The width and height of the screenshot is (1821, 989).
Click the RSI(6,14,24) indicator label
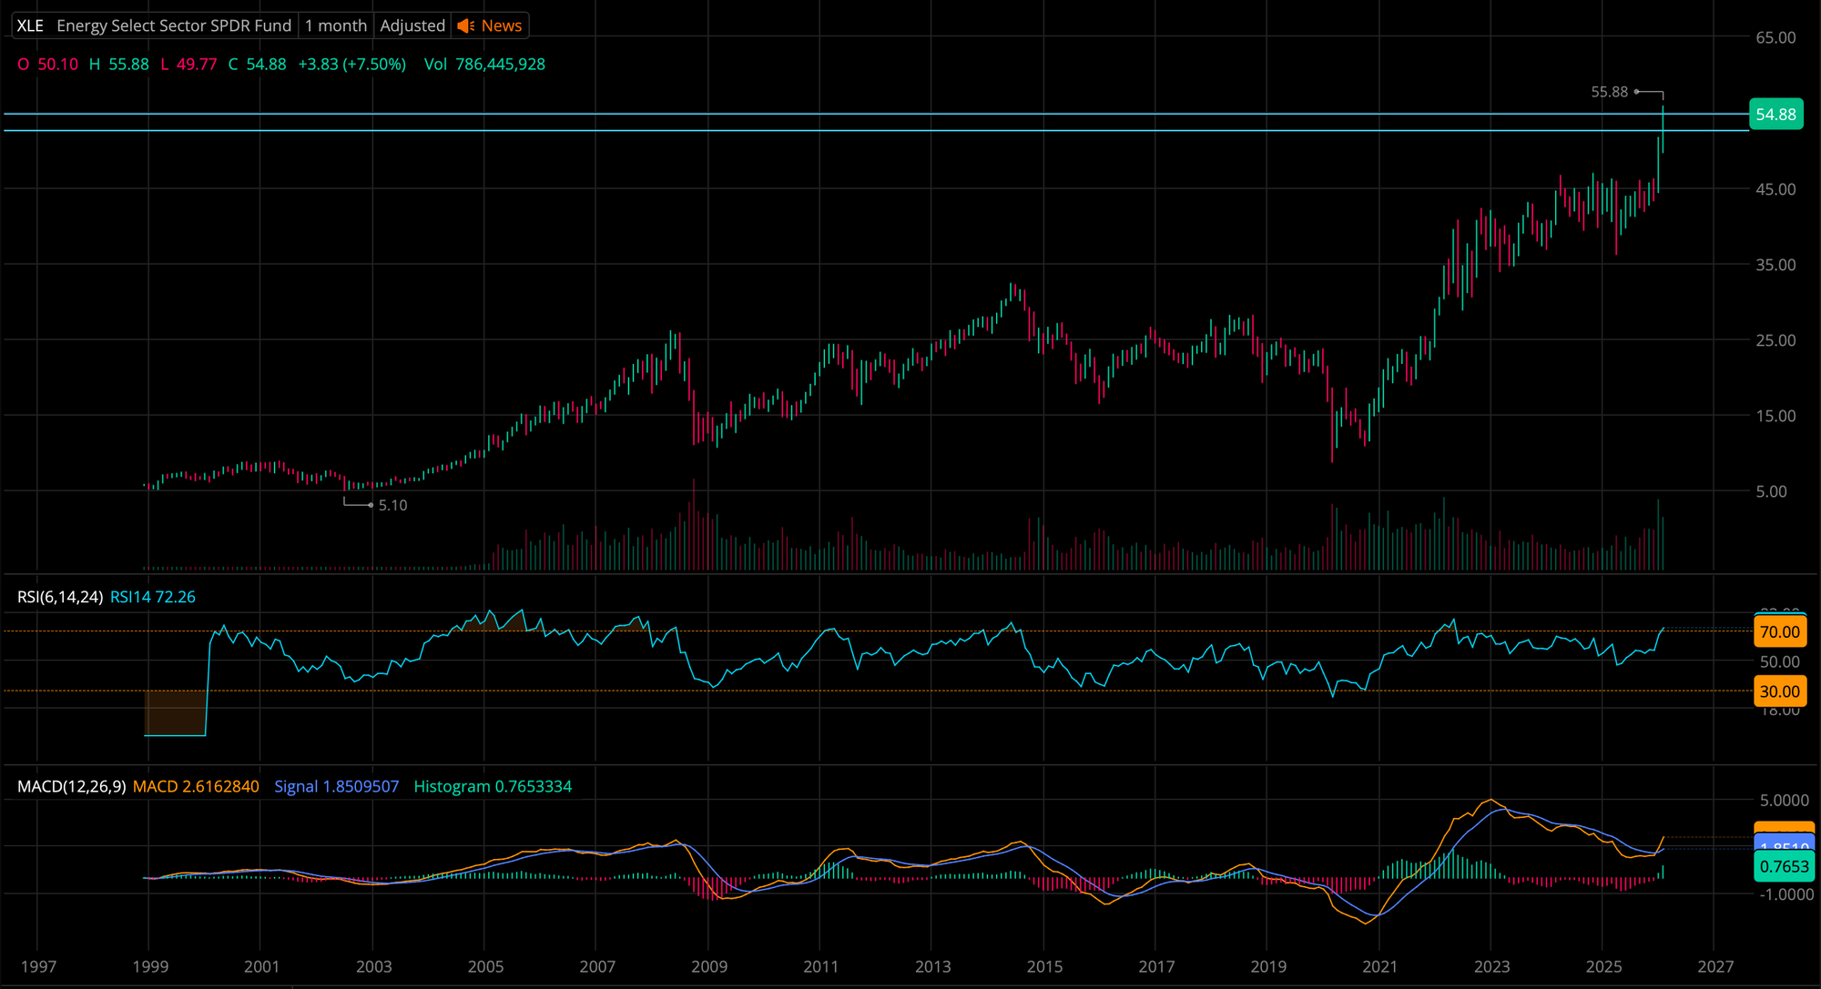coord(60,597)
